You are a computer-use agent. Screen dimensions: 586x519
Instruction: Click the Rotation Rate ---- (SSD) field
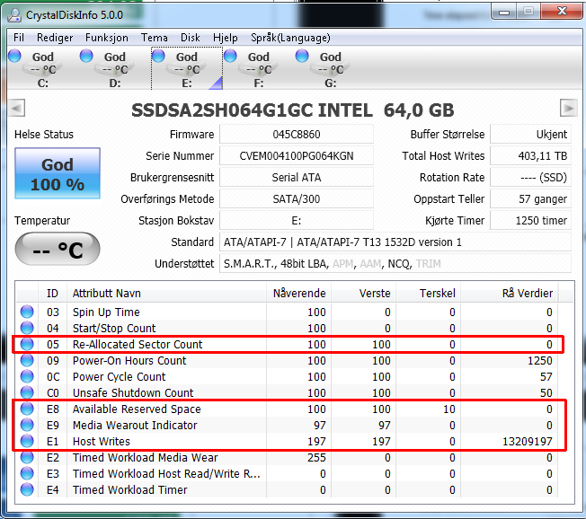530,178
